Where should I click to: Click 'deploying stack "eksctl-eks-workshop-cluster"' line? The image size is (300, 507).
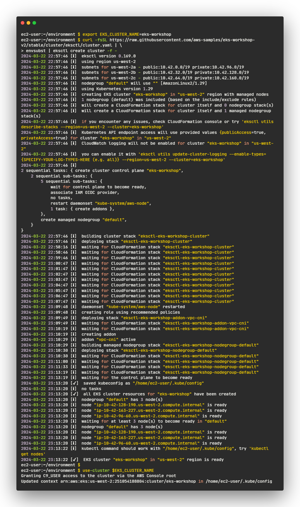[x=137, y=241]
